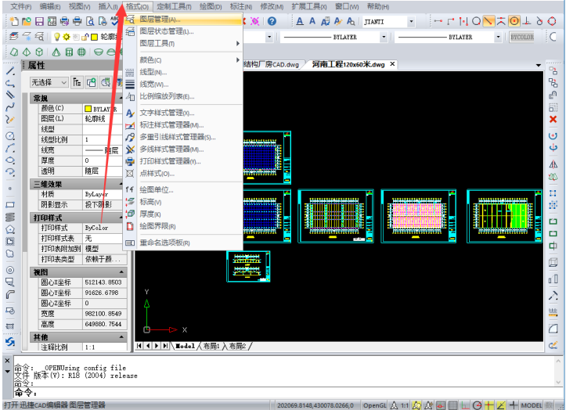Click the 标注样式管理器 dimension style icon
Image resolution: width=566 pixels, height=410 pixels.
click(130, 125)
